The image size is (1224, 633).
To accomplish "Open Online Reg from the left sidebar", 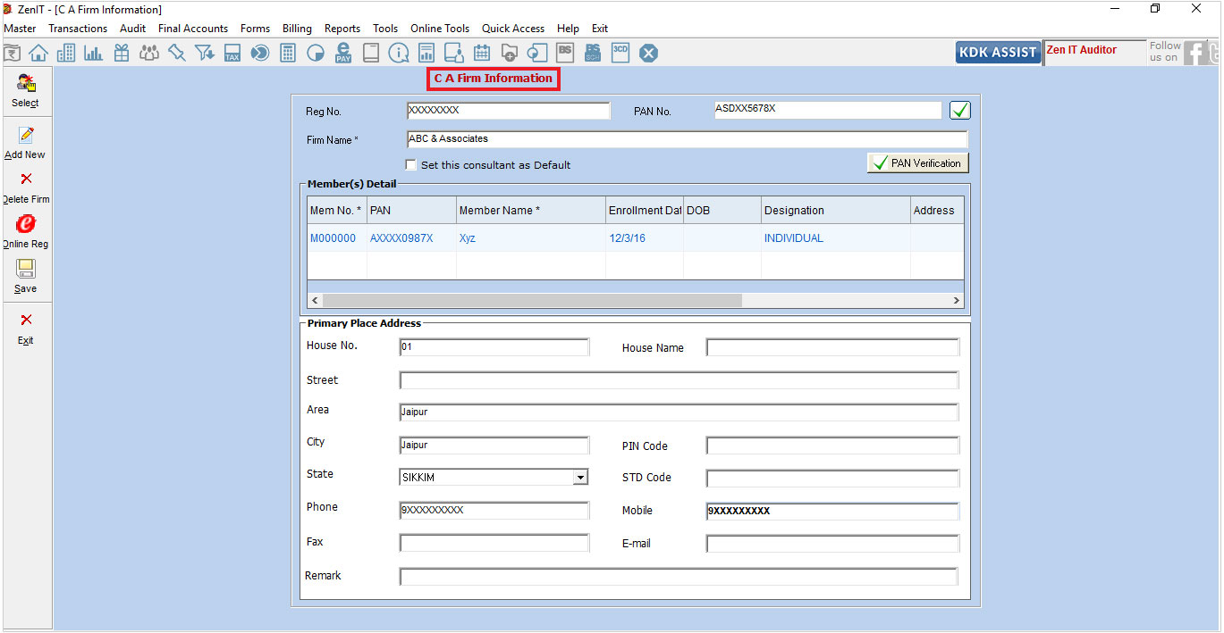I will (x=26, y=231).
